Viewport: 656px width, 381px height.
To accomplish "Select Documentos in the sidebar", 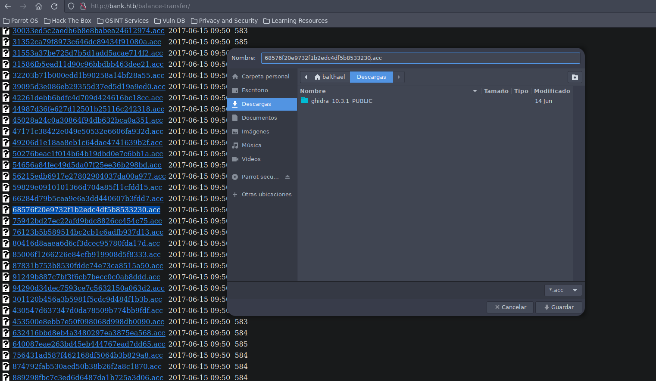I will [259, 118].
